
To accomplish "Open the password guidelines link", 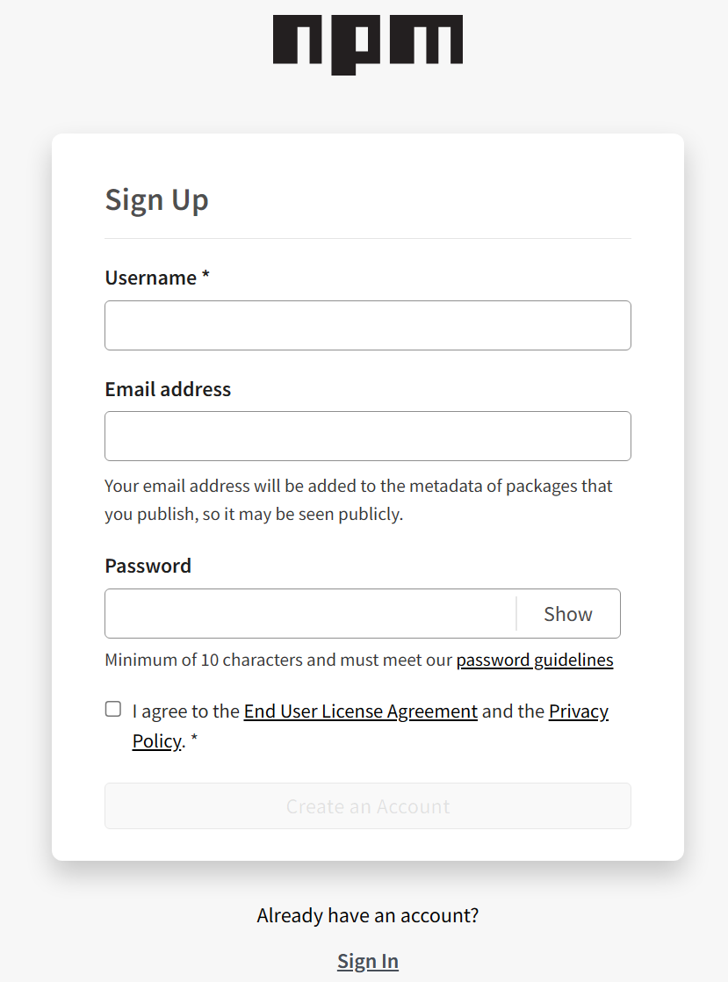I will (534, 660).
